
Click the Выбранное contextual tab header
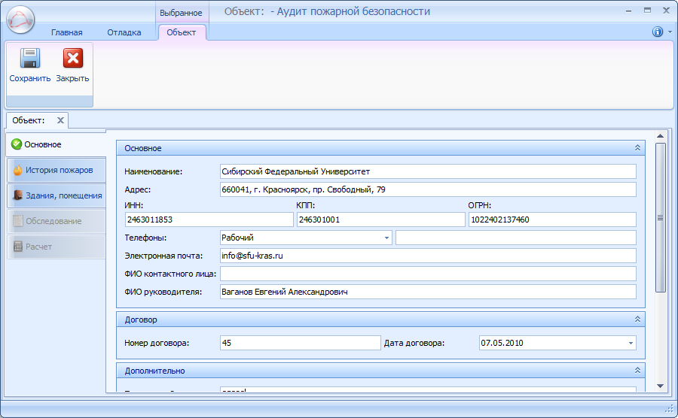pos(181,13)
